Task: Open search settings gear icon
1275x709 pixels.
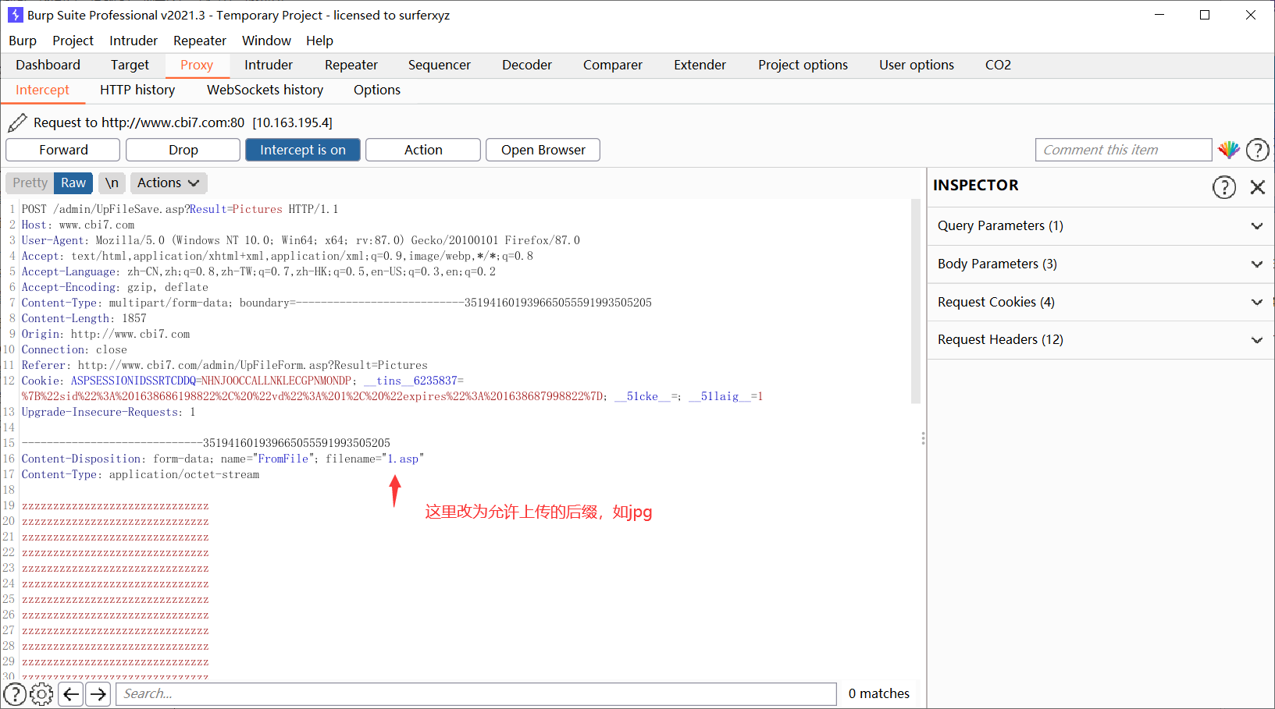Action: 41,694
